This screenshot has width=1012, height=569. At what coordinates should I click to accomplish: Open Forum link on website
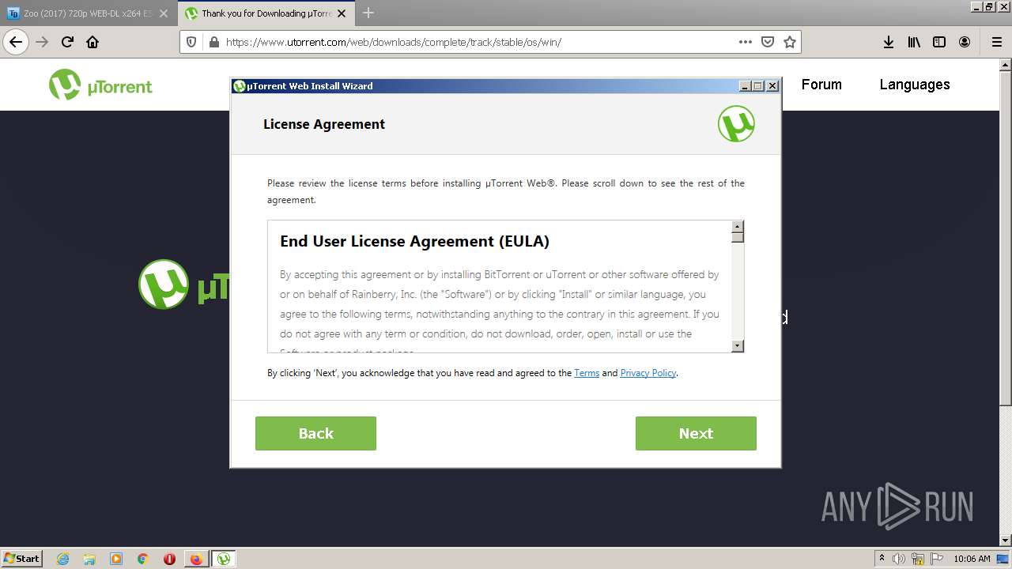(x=821, y=85)
